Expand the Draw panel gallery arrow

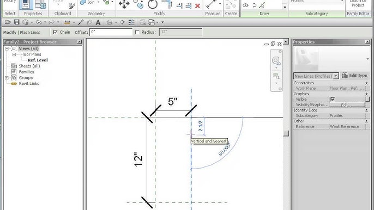285,7
